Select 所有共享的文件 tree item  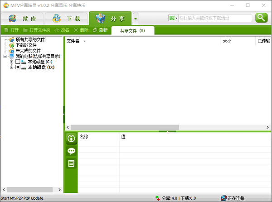(30, 39)
